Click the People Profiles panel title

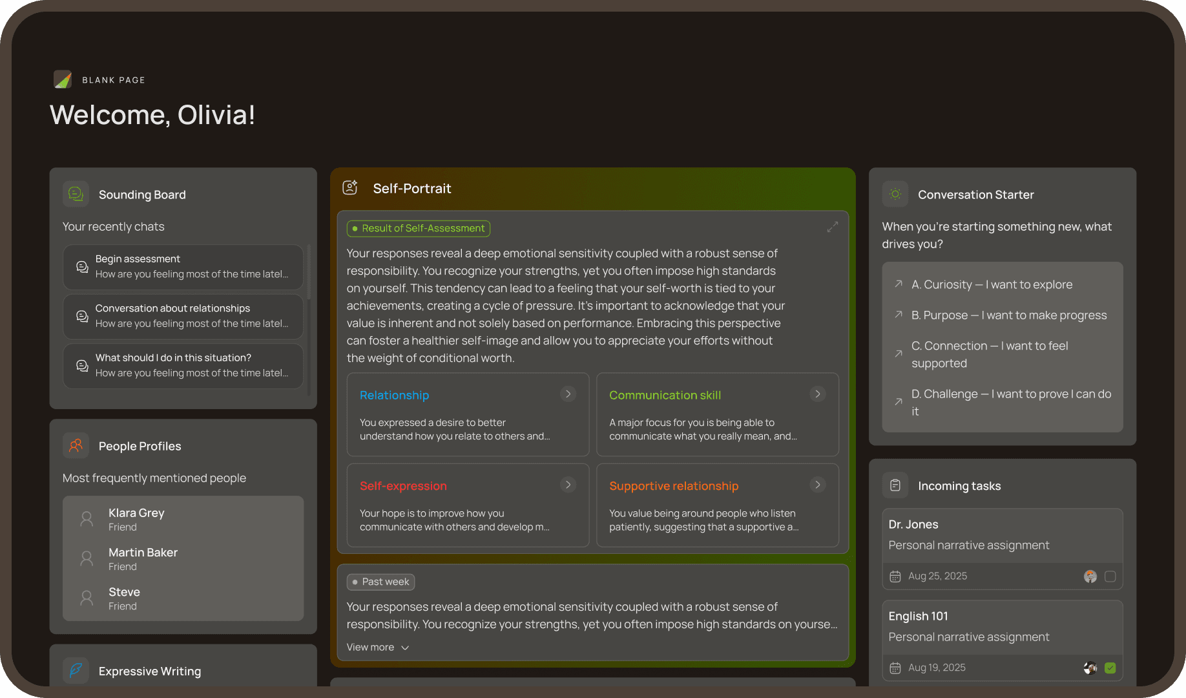(x=140, y=446)
